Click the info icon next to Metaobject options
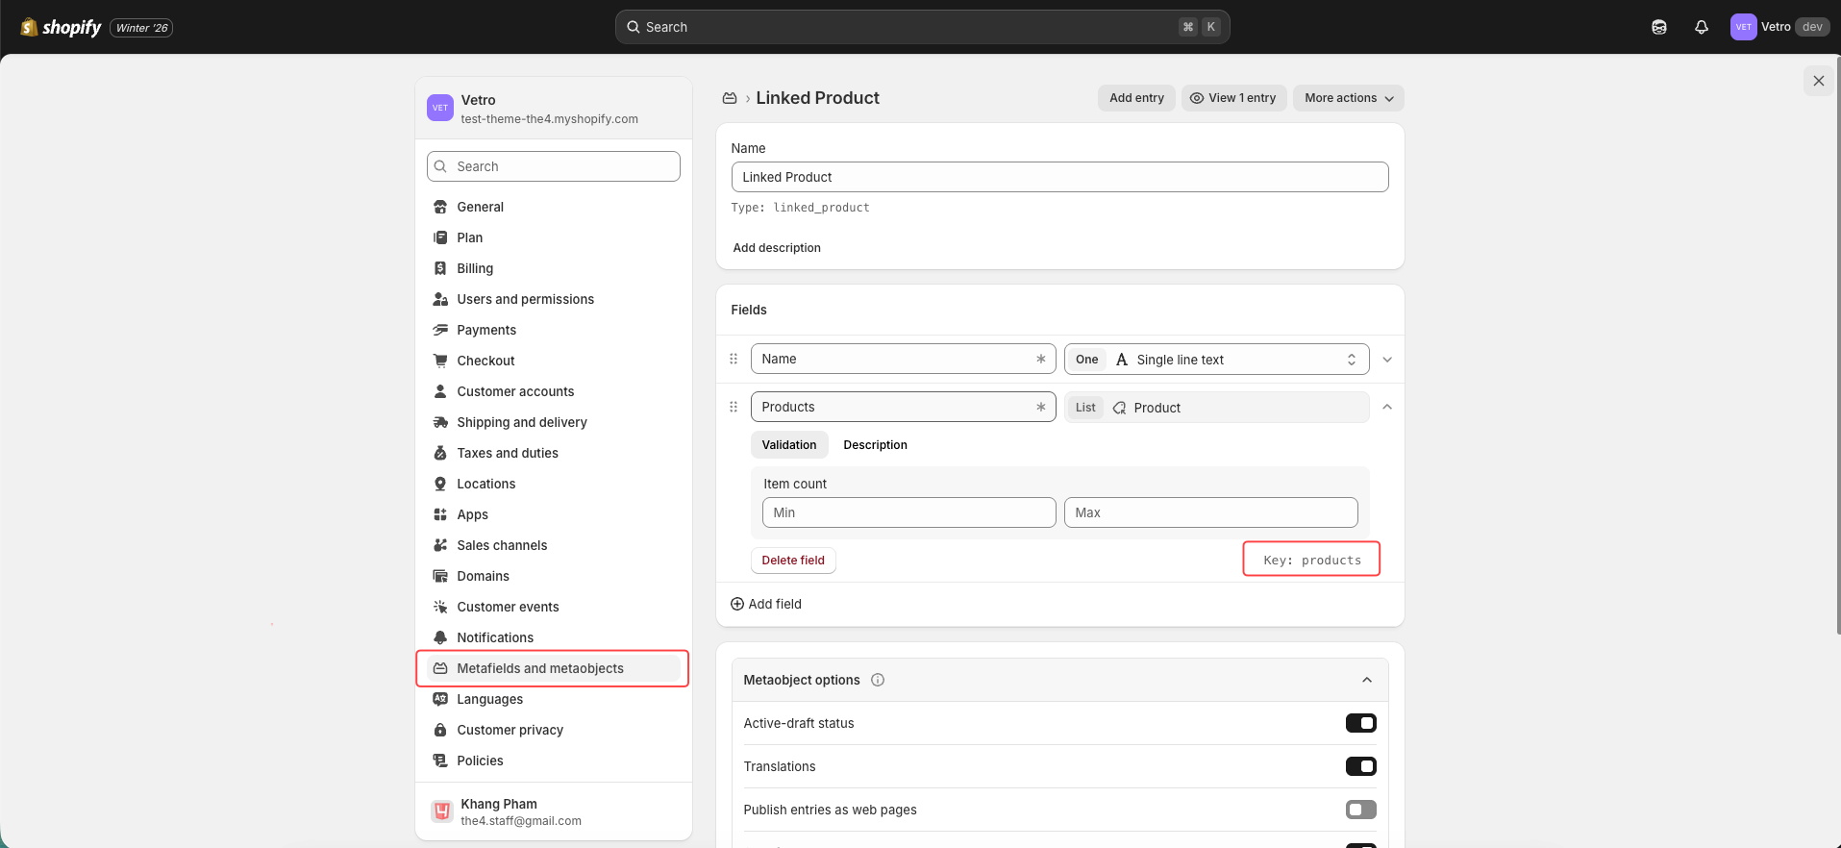Viewport: 1841px width, 848px height. point(877,680)
